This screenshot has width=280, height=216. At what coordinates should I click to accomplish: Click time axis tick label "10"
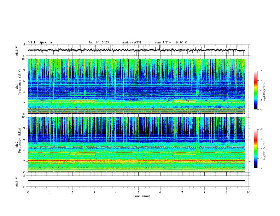[x=249, y=192]
